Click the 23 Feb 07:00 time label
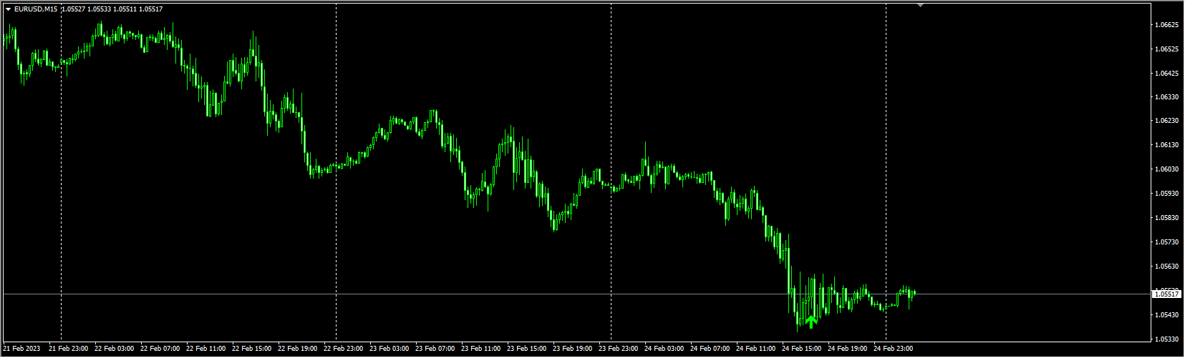Image resolution: width=1185 pixels, height=358 pixels. coord(435,349)
